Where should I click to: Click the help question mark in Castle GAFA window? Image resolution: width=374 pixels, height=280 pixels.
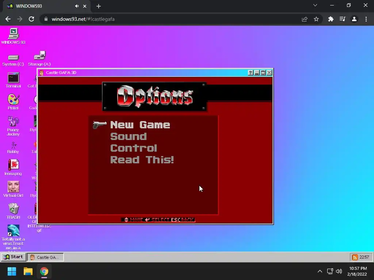[x=251, y=73]
